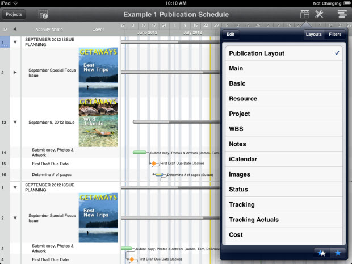The height and width of the screenshot is (264, 352).
Task: Open the layouts and filters toolbar icon
Action: (305, 14)
